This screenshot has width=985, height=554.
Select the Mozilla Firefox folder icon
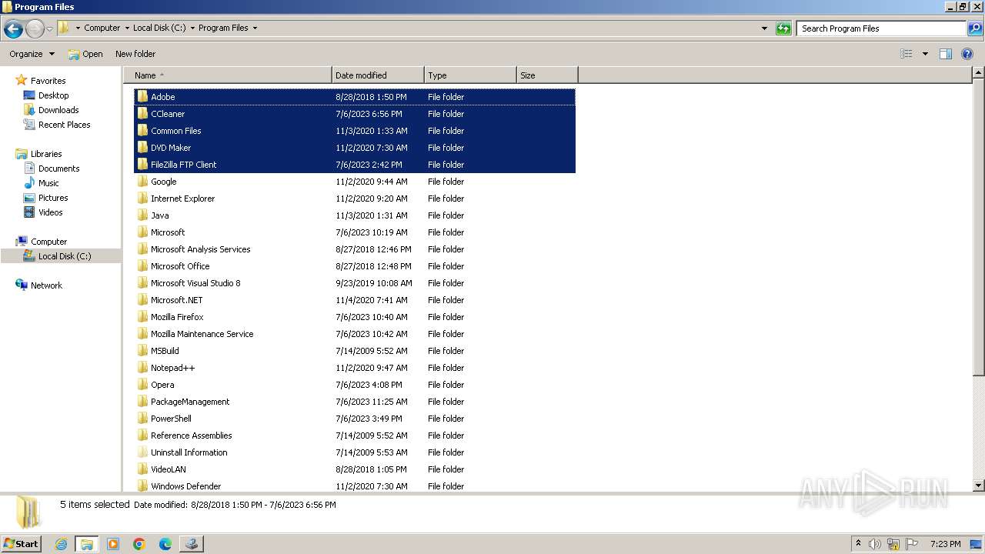pos(142,317)
